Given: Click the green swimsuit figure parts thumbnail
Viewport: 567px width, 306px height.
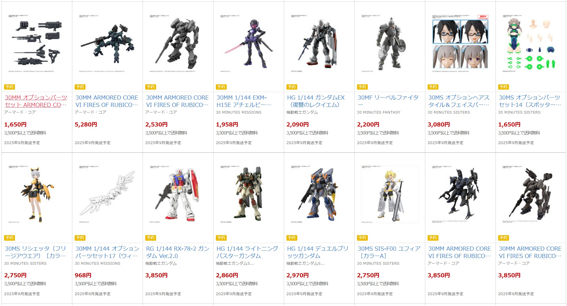Looking at the screenshot, I should click(x=531, y=43).
